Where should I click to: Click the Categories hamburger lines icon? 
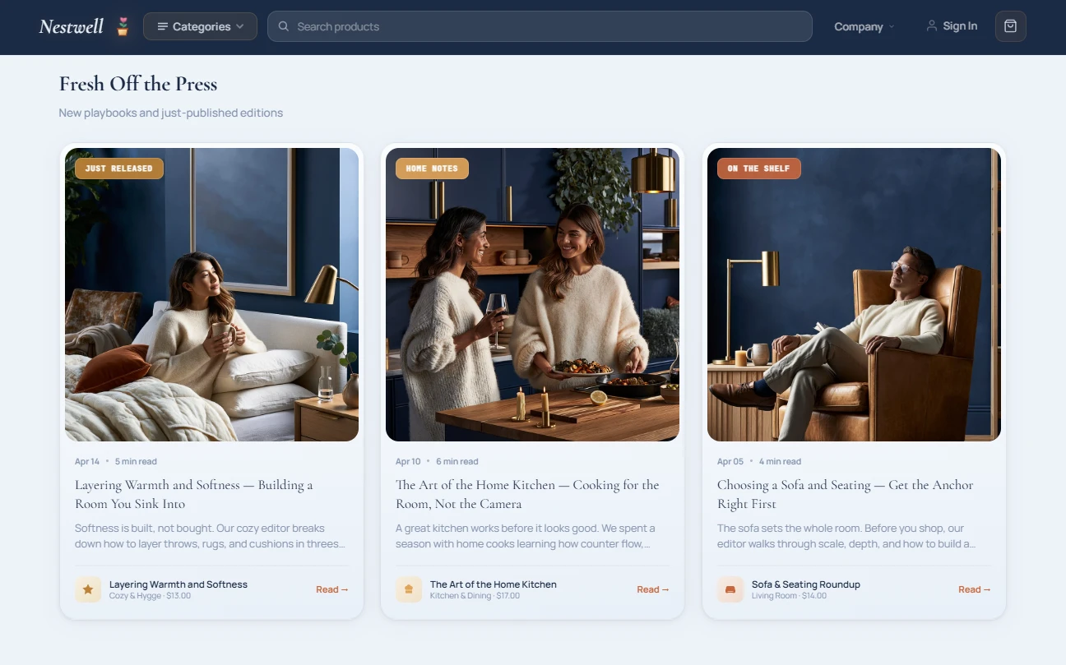[x=163, y=26]
